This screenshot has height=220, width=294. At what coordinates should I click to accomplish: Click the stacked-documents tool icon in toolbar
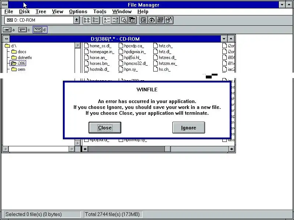pos(160,20)
